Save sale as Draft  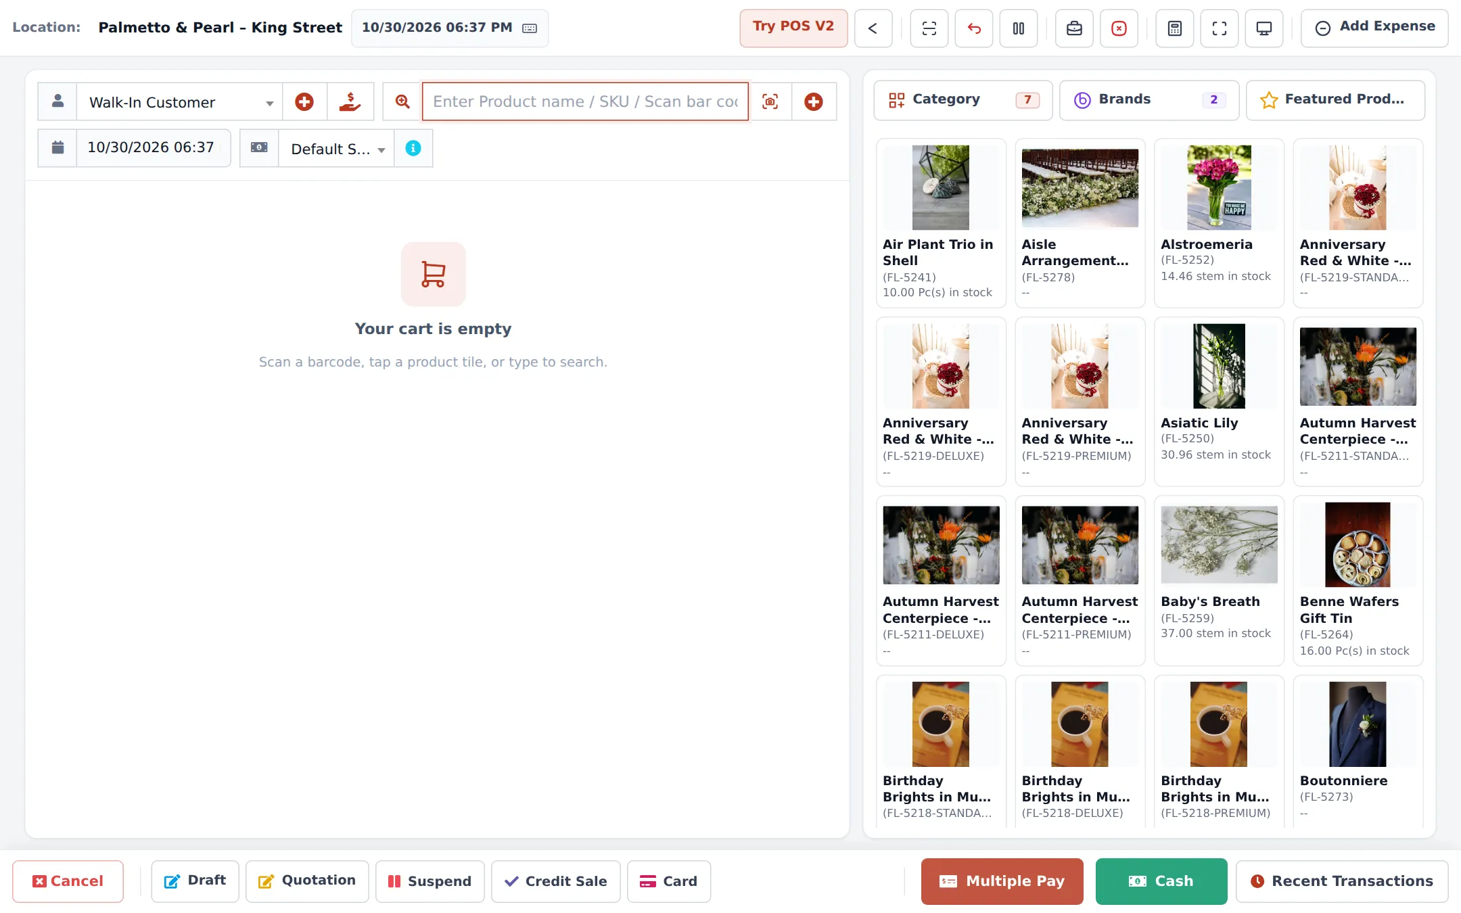point(195,881)
